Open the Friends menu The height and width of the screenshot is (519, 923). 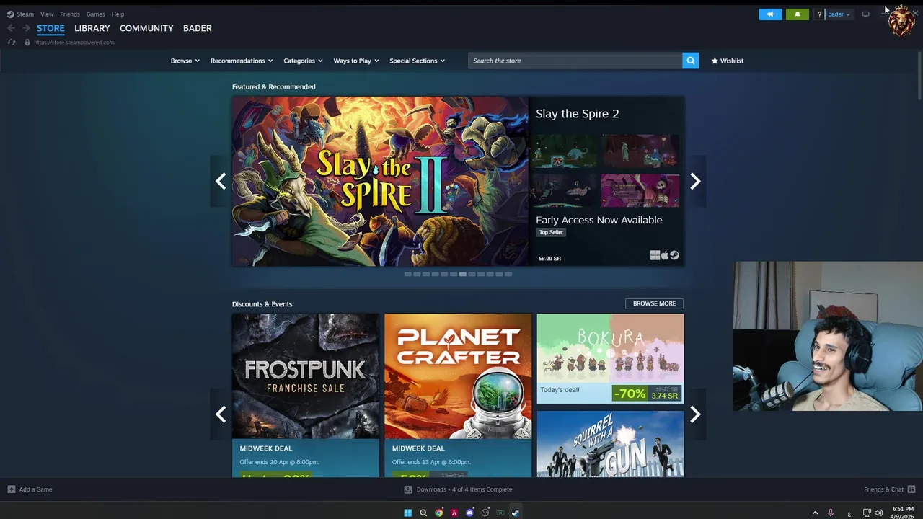coord(70,14)
